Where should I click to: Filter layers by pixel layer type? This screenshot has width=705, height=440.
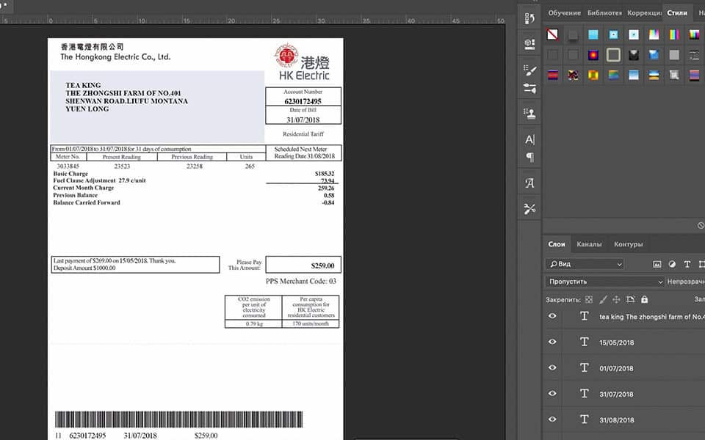pos(657,264)
